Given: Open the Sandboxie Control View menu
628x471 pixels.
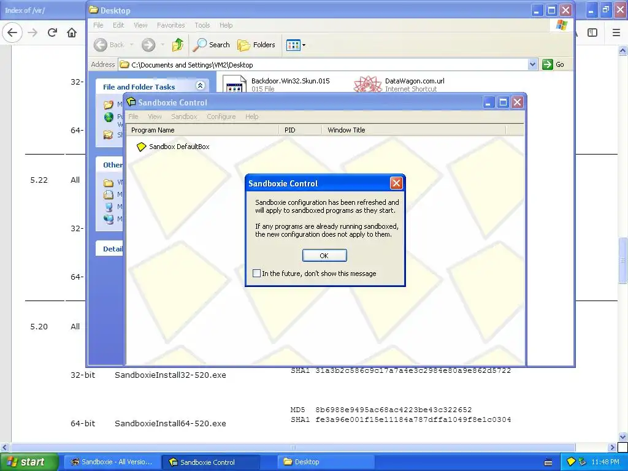Looking at the screenshot, I should point(155,117).
